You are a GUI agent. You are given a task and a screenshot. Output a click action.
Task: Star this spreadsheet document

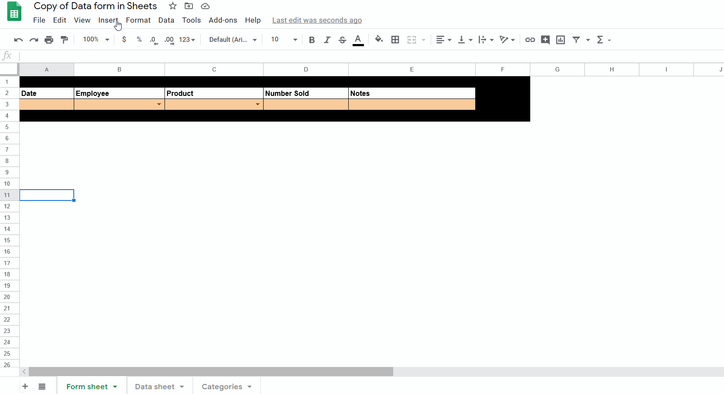pyautogui.click(x=173, y=6)
